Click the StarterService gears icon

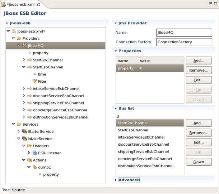pos(24,131)
